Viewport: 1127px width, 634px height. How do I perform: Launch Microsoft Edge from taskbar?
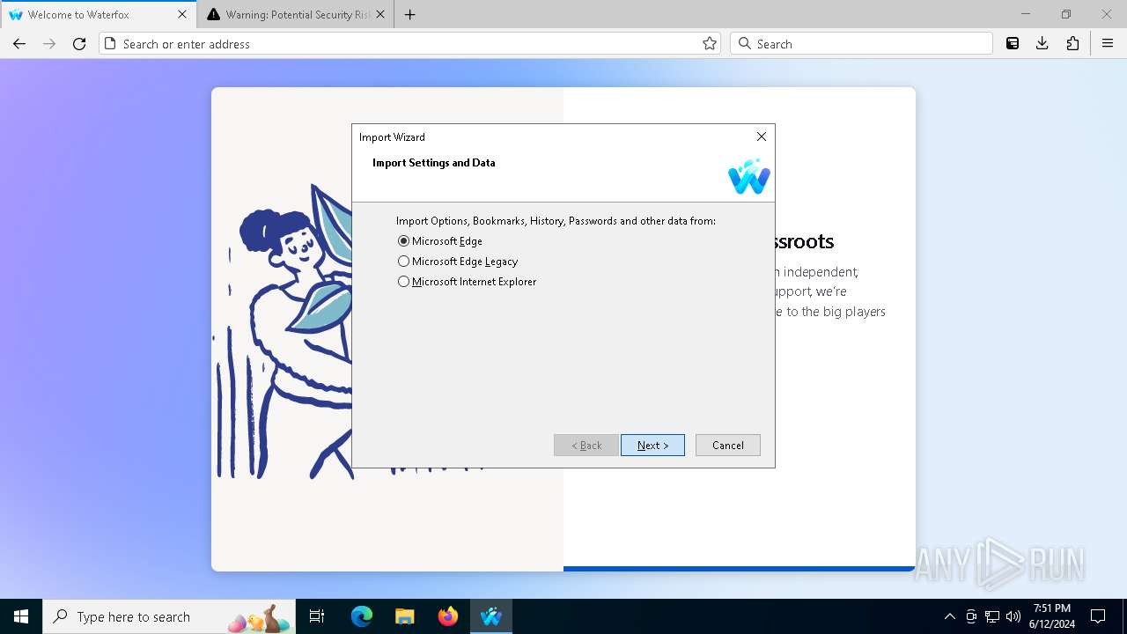pyautogui.click(x=362, y=616)
